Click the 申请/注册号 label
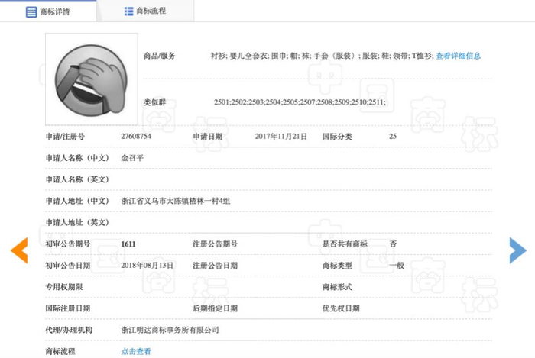Image resolution: width=535 pixels, height=358 pixels. (65, 137)
